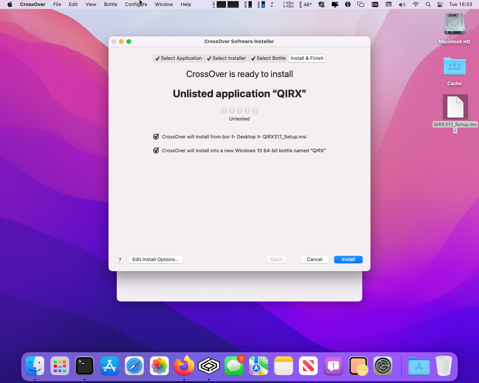Open the Trash in the Dock
This screenshot has height=383, width=479.
(444, 365)
